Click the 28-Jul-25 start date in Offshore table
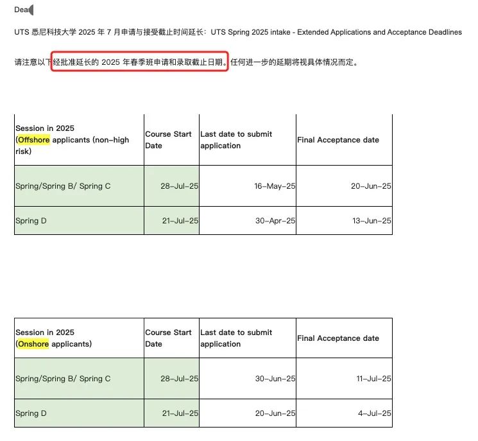The height and width of the screenshot is (441, 478). [x=179, y=186]
